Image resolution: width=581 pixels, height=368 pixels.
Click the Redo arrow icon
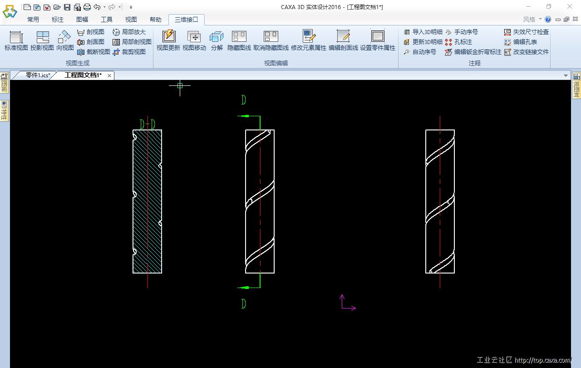tap(112, 7)
